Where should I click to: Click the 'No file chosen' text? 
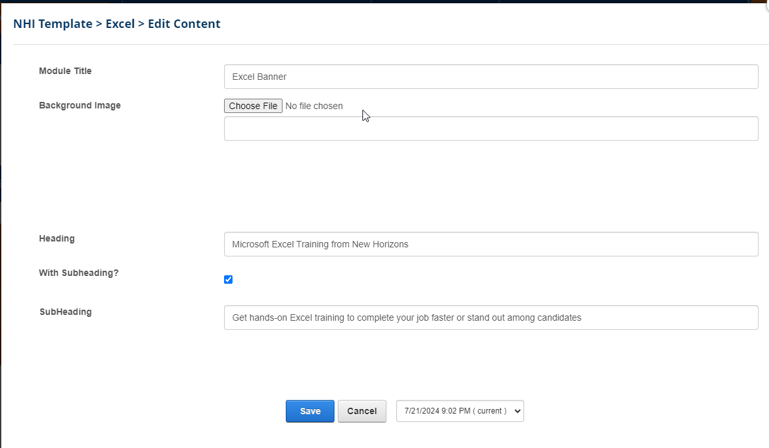coord(314,106)
